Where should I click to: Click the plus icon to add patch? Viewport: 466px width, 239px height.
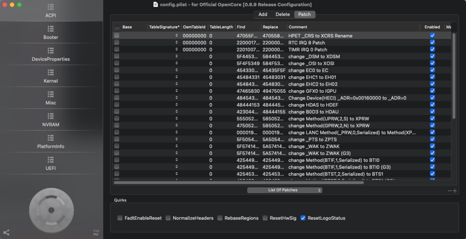pyautogui.click(x=455, y=191)
